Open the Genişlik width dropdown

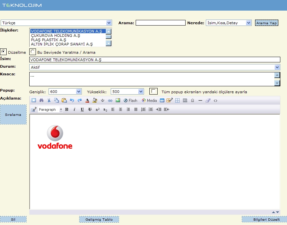coord(65,92)
